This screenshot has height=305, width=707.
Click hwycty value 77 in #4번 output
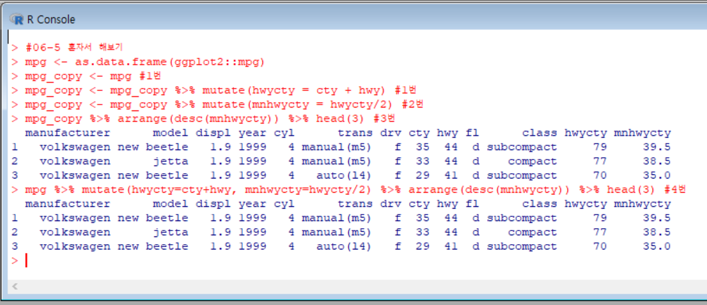click(599, 232)
